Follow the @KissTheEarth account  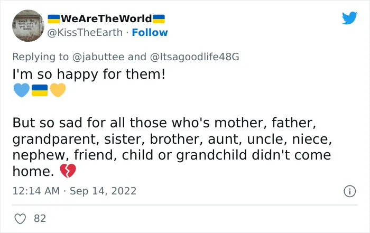pos(150,33)
